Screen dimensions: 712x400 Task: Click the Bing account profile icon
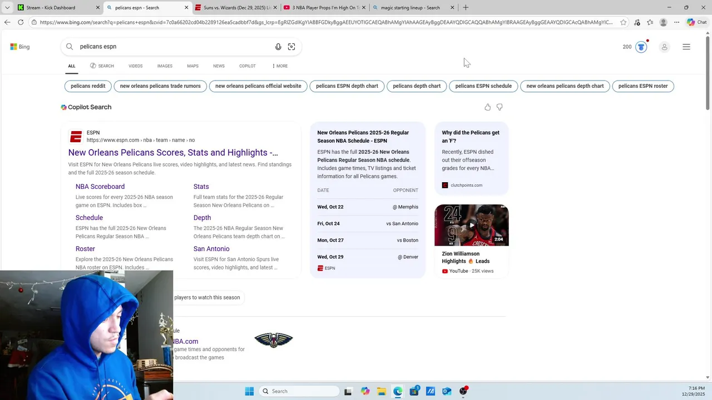tap(664, 47)
